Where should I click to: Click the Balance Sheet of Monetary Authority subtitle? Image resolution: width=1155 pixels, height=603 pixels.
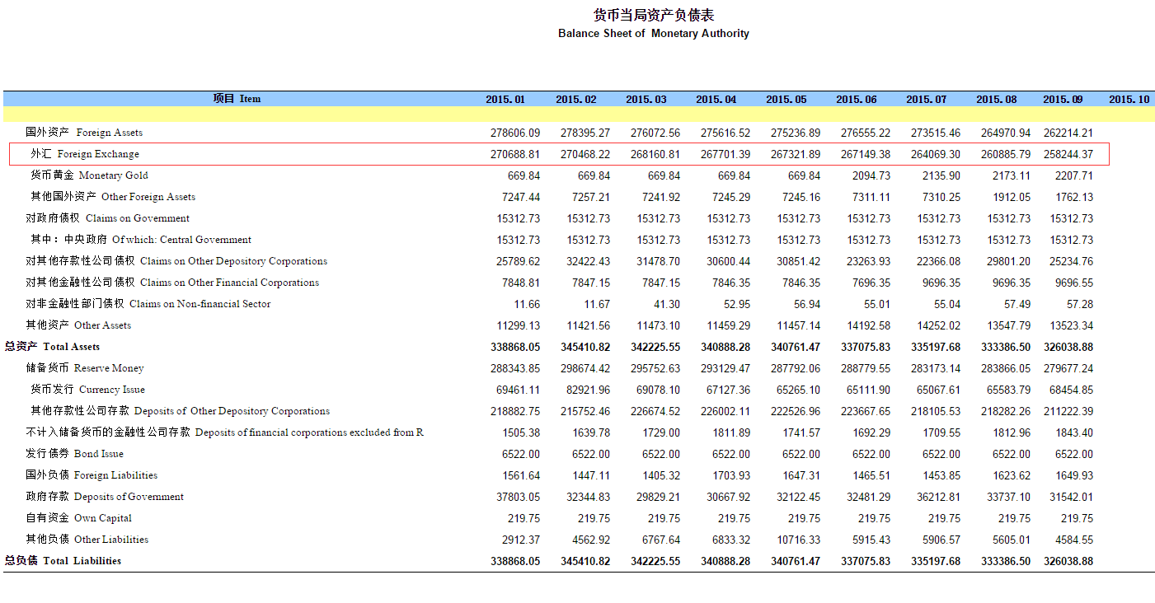[654, 34]
